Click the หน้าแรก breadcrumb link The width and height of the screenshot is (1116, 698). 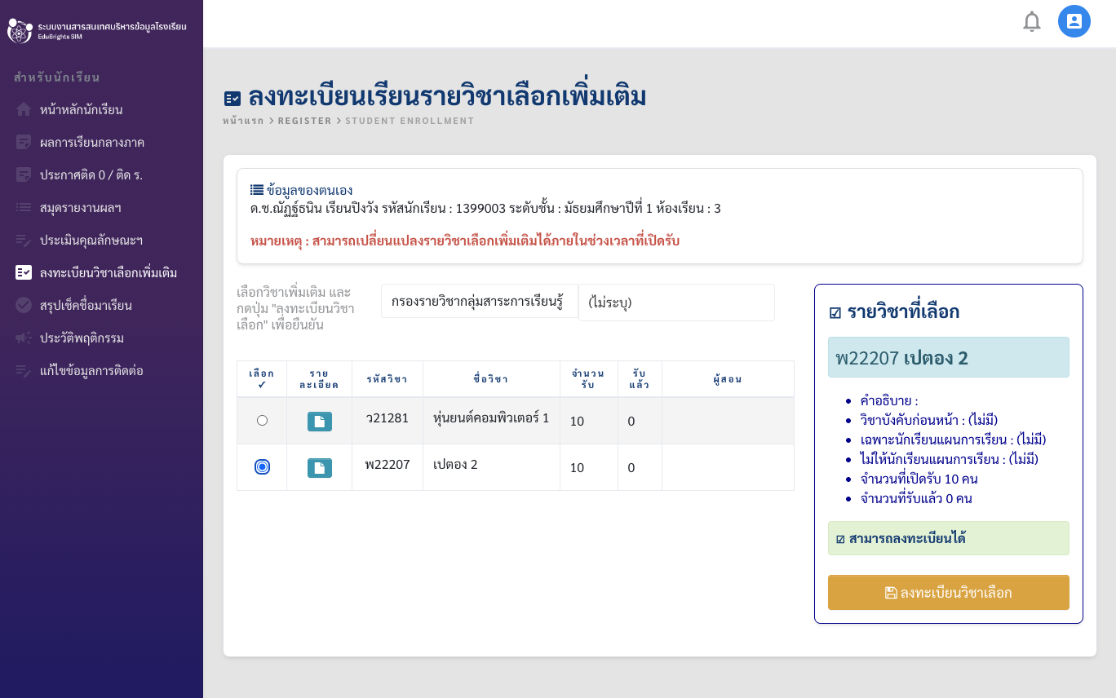(243, 121)
